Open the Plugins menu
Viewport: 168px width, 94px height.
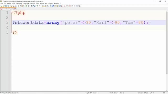click(50, 4)
